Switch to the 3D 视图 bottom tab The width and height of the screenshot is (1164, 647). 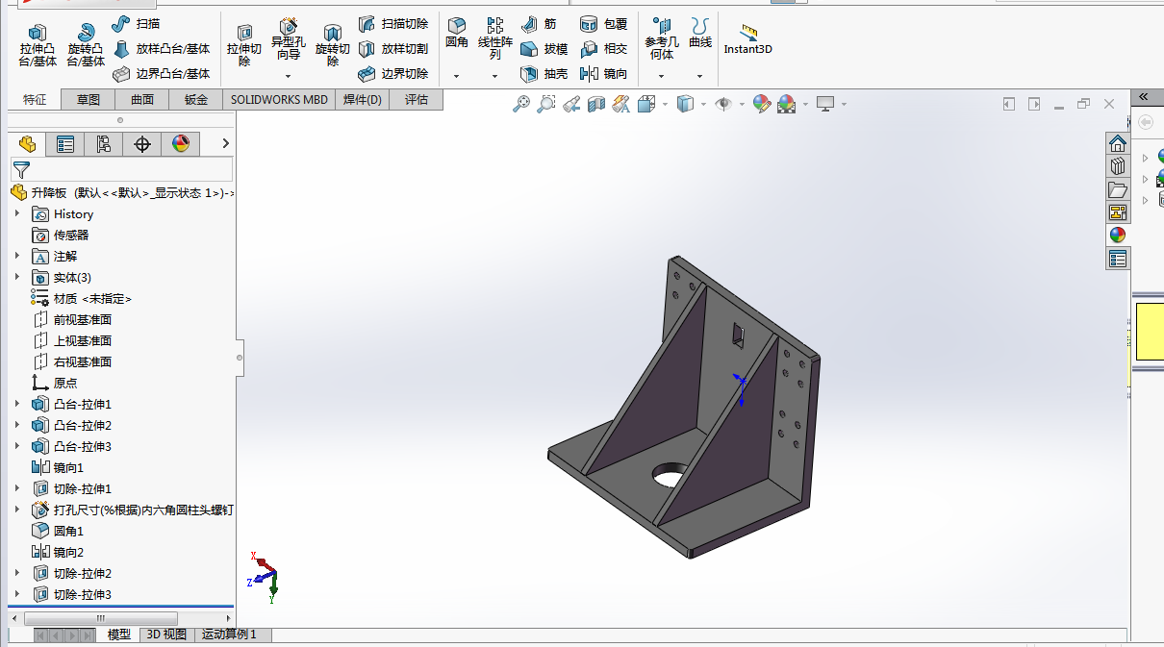coord(166,635)
